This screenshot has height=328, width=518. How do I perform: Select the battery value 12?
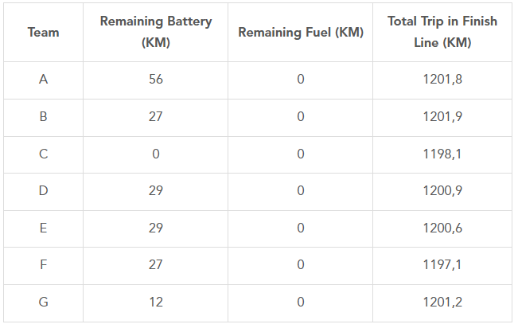156,303
